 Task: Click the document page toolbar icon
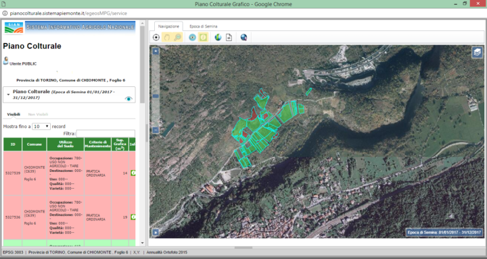pyautogui.click(x=229, y=38)
